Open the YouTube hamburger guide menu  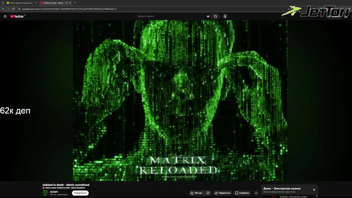(x=5, y=16)
